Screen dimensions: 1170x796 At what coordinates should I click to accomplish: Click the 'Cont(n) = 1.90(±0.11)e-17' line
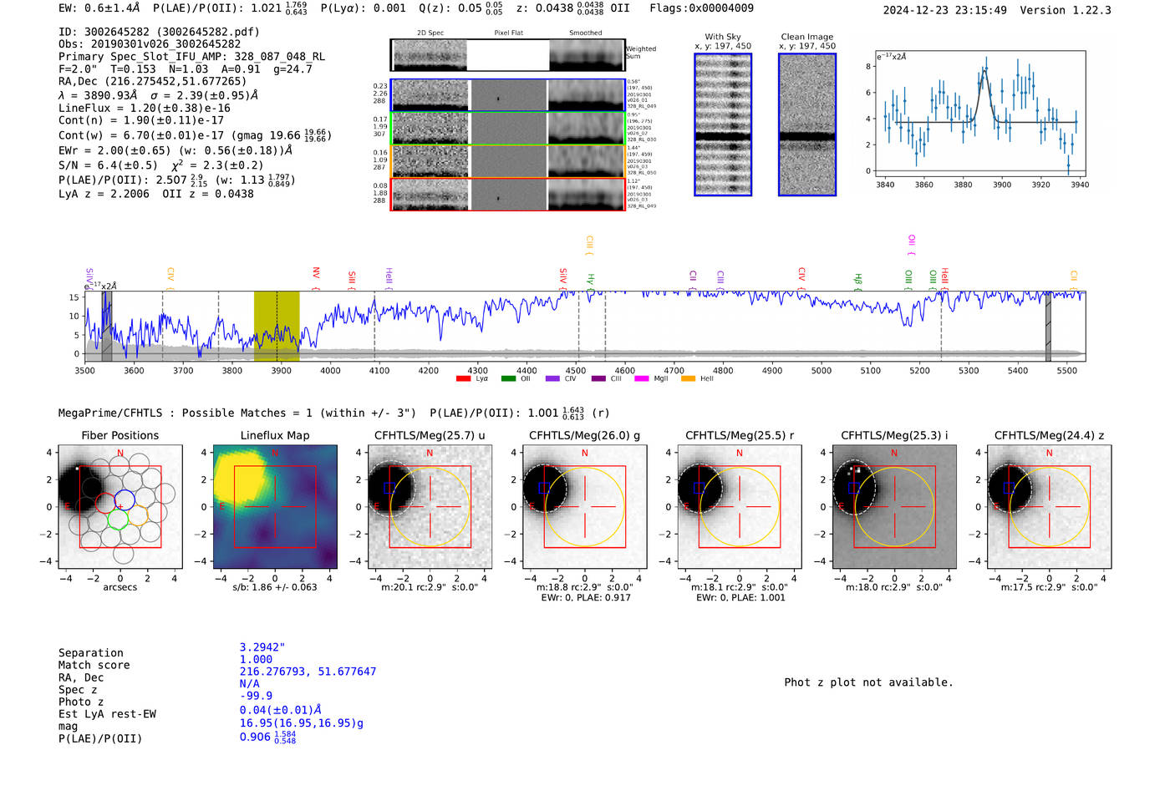(140, 120)
